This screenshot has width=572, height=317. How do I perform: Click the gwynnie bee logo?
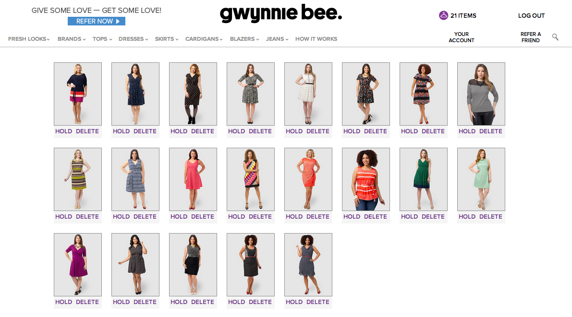pyautogui.click(x=281, y=13)
